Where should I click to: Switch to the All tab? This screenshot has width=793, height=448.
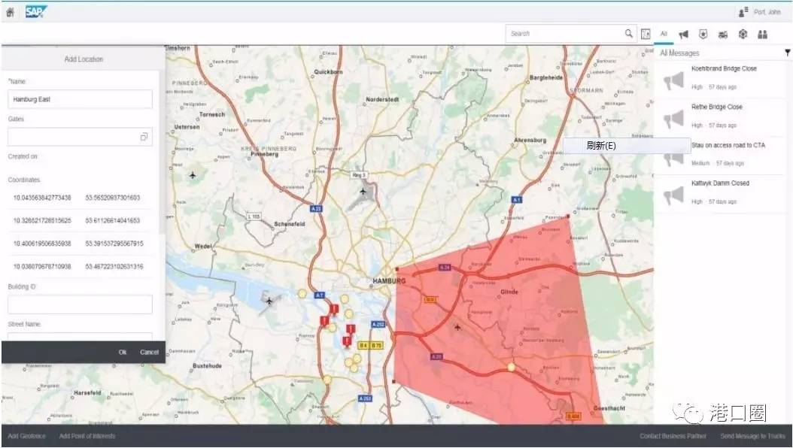664,34
